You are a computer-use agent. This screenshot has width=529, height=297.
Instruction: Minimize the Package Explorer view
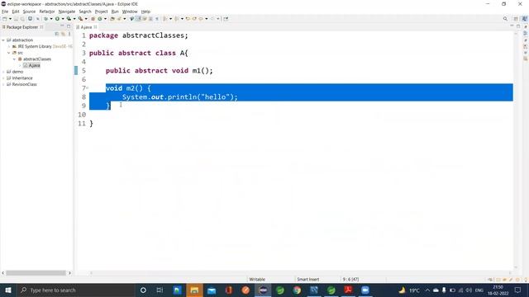(x=62, y=26)
